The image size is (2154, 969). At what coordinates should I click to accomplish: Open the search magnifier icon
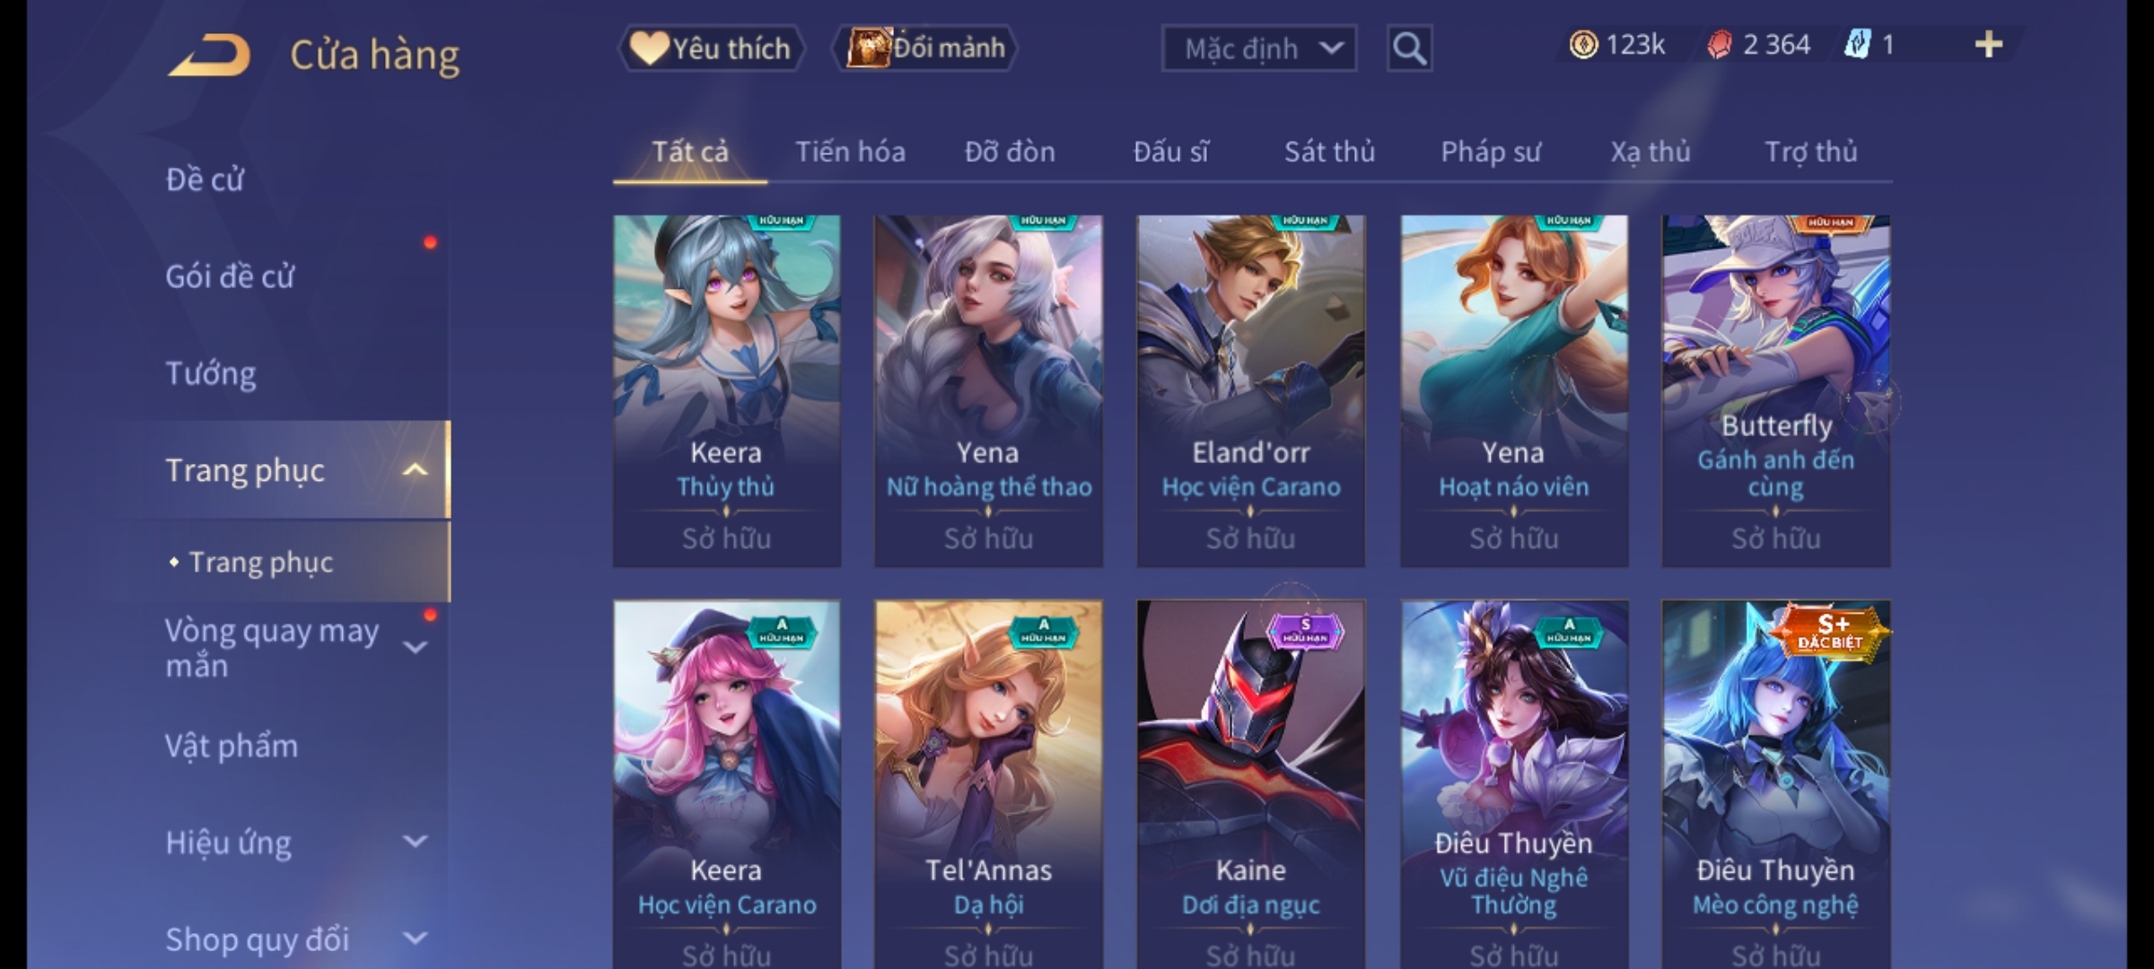click(x=1409, y=48)
